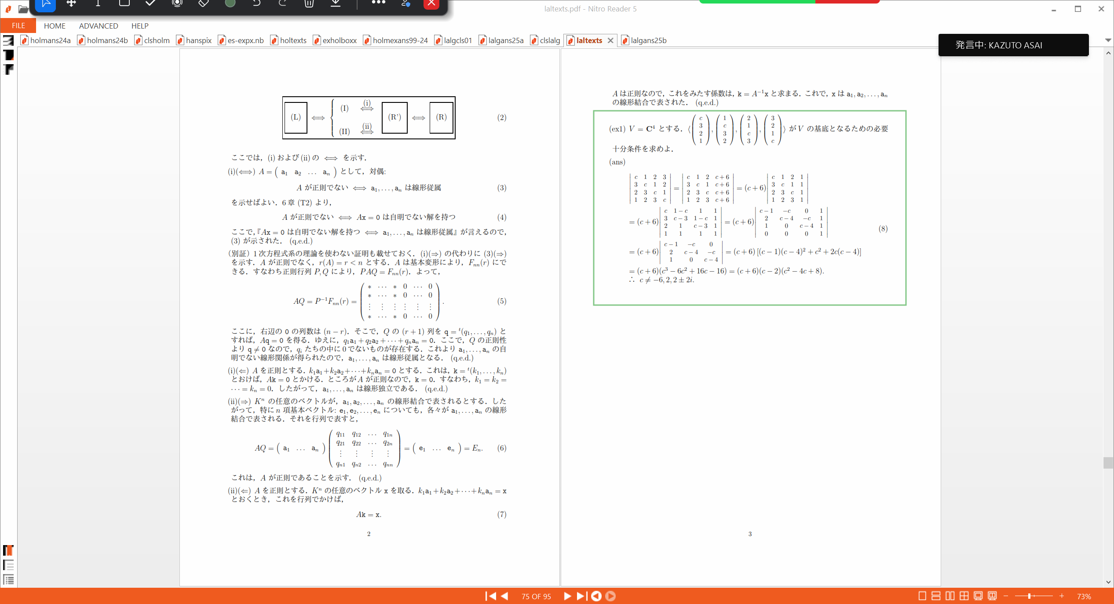Screen dimensions: 1114x604
Task: Open the top sidebar pane icon
Action: coord(8,40)
